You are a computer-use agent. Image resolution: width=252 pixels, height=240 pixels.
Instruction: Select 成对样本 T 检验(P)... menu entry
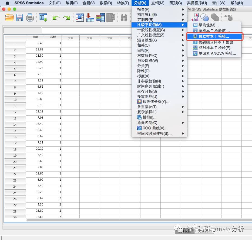214,48
